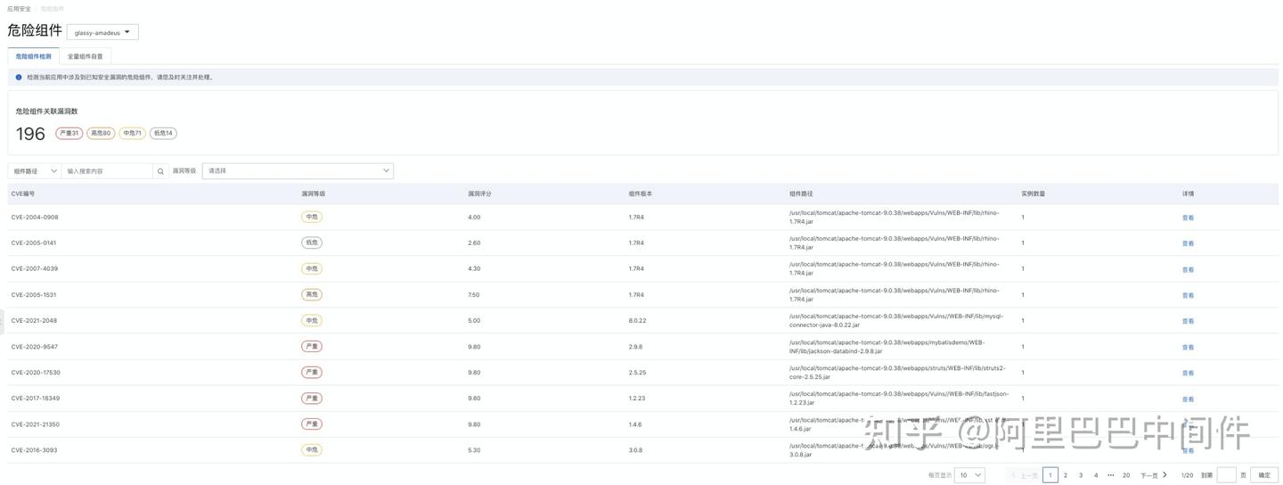Switch to the 全量组件自查 tab
Viewport: 1283px width, 485px height.
pyautogui.click(x=86, y=56)
